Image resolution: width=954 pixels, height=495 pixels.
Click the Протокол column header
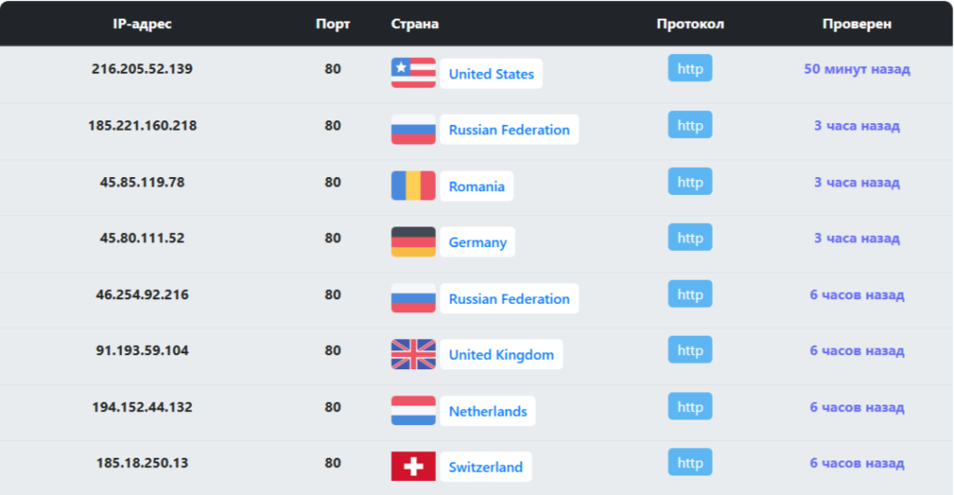[689, 23]
